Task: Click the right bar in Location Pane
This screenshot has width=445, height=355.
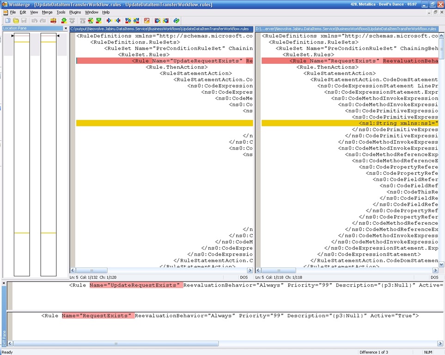Action: point(49,154)
